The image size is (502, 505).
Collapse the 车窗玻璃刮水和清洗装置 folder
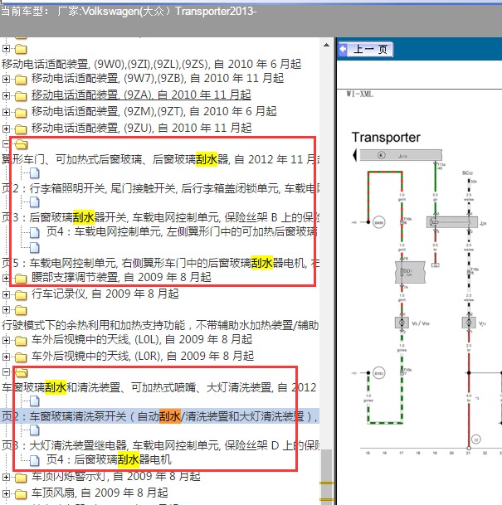pyautogui.click(x=6, y=372)
